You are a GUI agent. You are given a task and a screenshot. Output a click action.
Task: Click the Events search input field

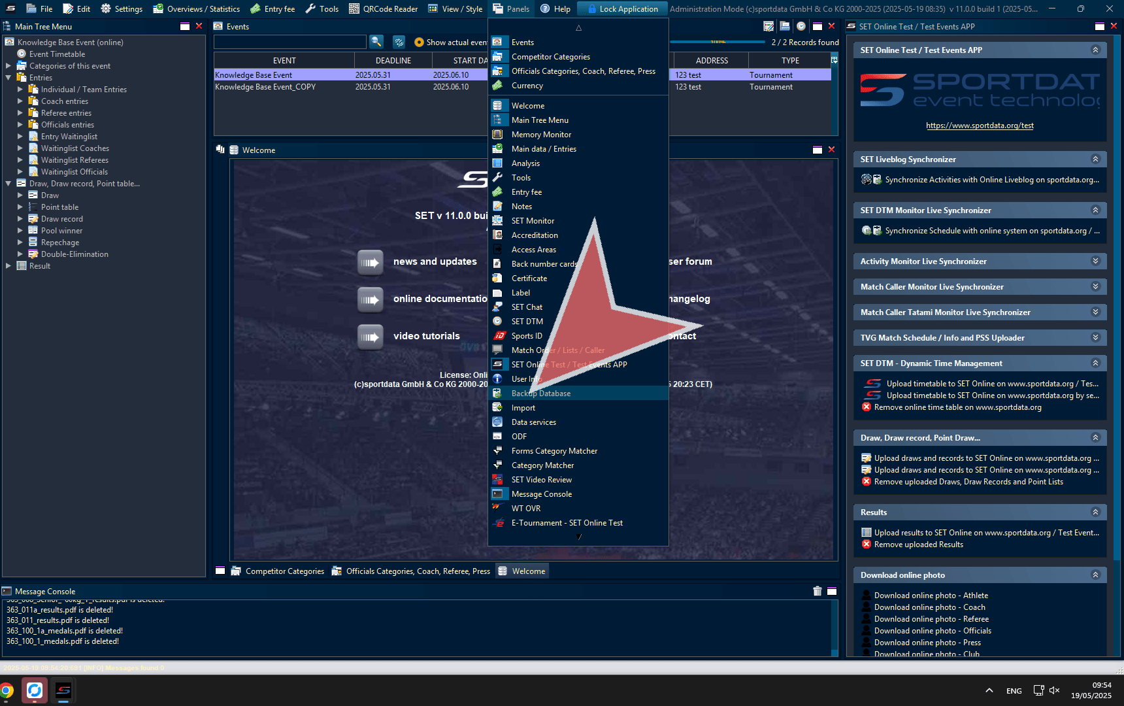(290, 42)
